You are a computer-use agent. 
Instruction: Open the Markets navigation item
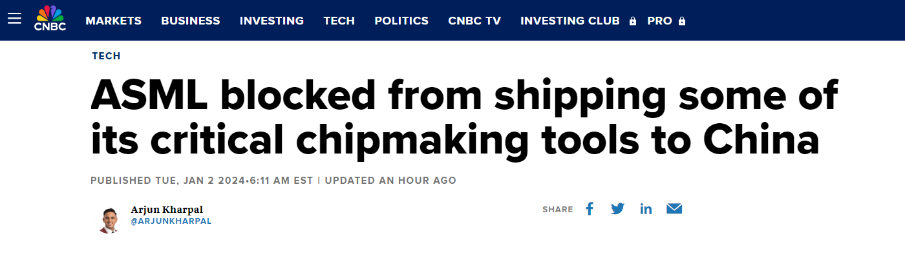(113, 21)
